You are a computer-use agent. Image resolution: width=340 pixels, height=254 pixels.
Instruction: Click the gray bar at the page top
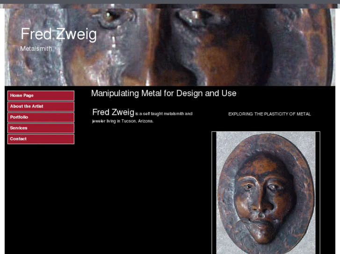(170, 2)
